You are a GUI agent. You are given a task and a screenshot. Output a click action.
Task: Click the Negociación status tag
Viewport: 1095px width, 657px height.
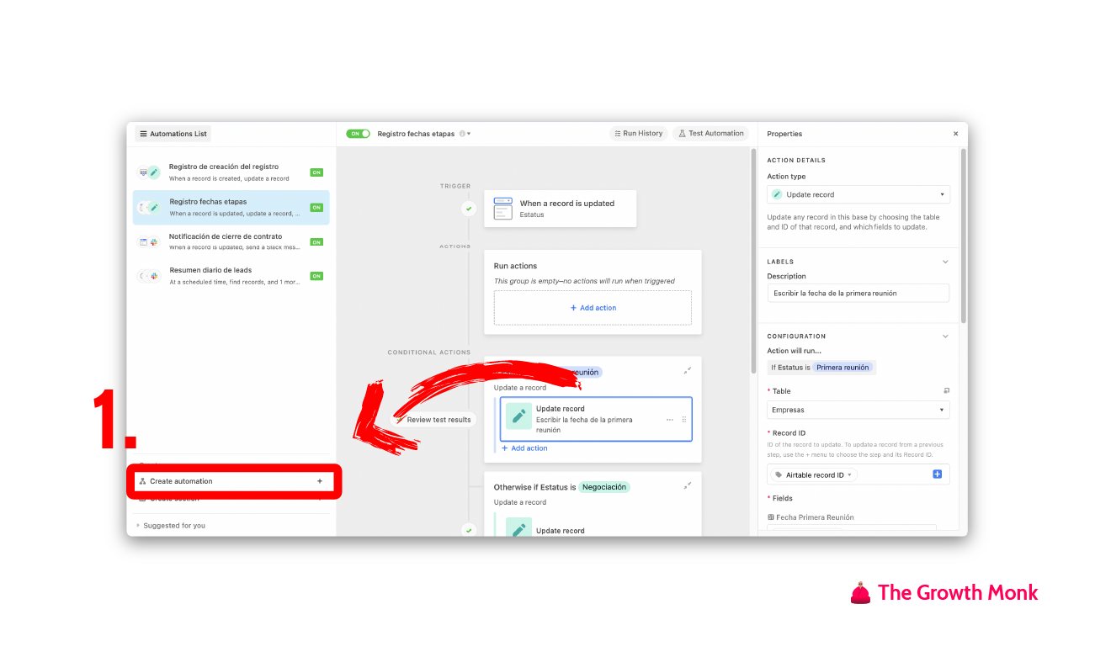[604, 487]
